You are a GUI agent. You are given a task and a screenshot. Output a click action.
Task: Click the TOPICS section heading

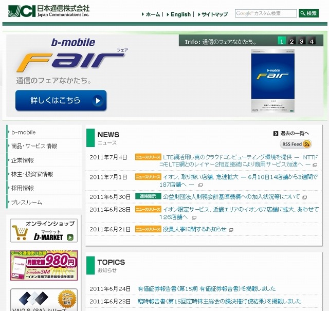coord(111,262)
